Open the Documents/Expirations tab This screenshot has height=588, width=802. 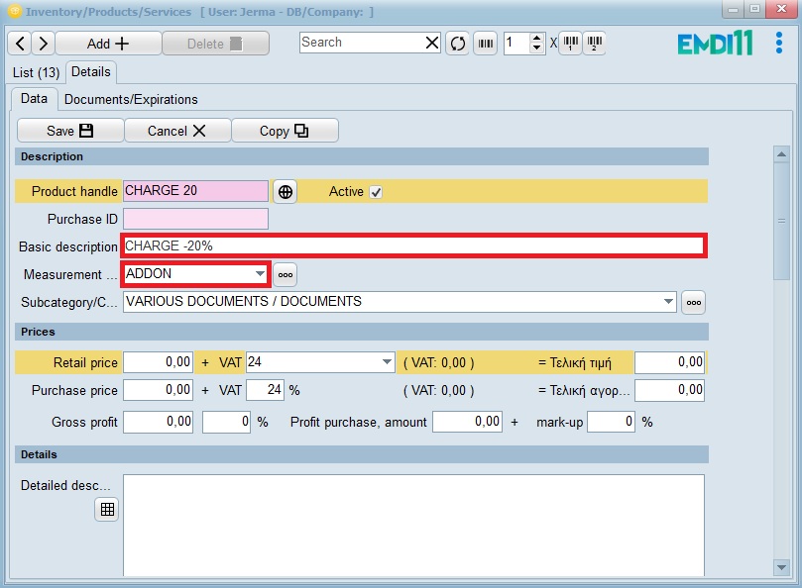(131, 99)
